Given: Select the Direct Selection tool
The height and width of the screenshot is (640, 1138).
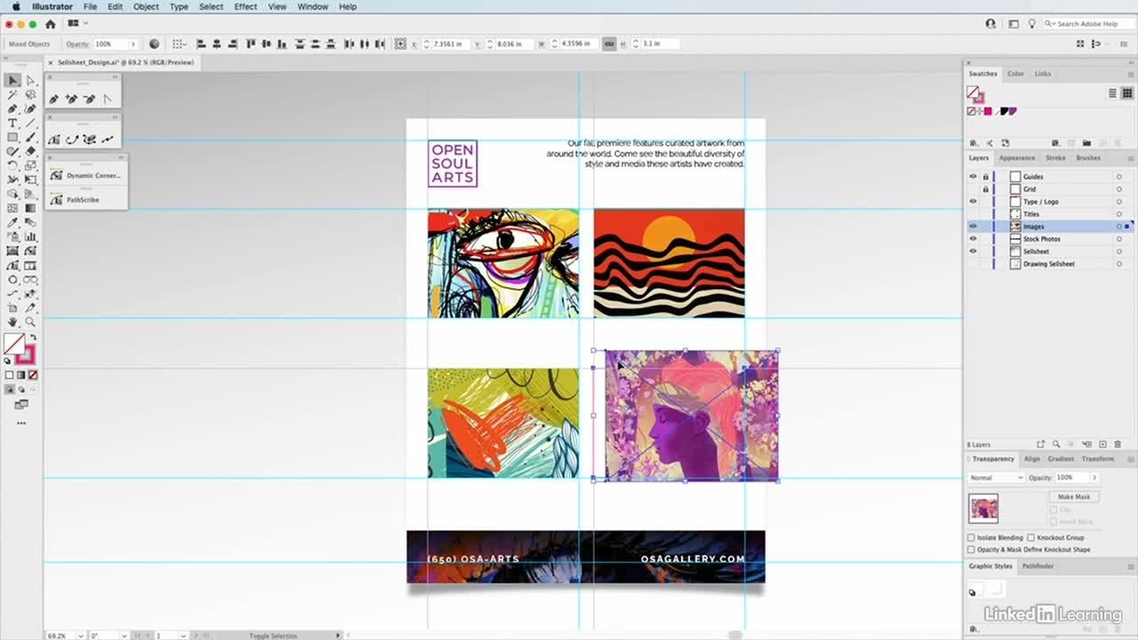Looking at the screenshot, I should coord(30,80).
